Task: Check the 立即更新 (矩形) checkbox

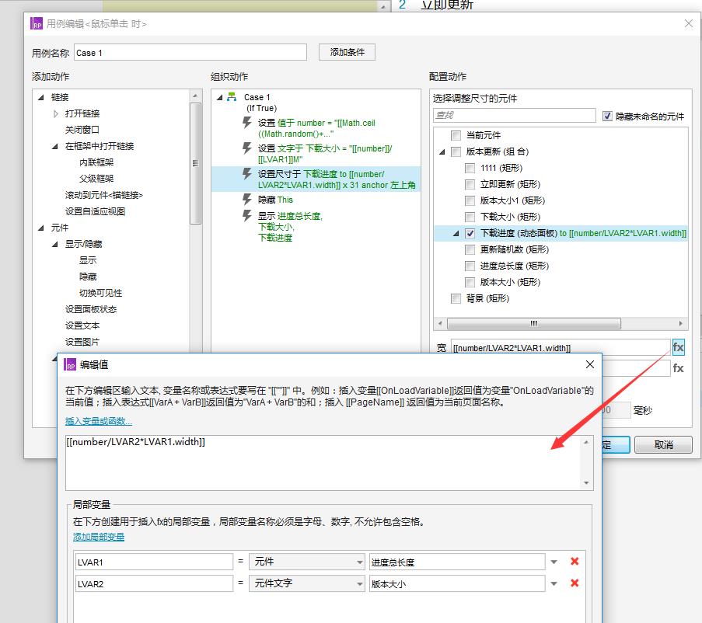Action: click(x=470, y=184)
